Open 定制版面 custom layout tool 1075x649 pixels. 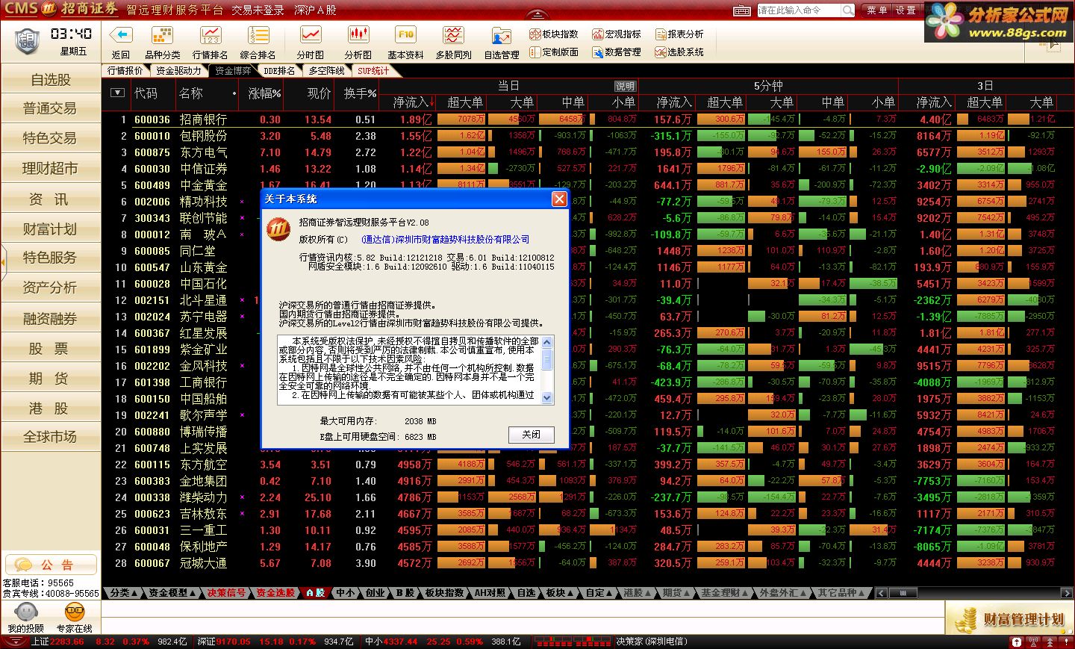click(x=553, y=52)
